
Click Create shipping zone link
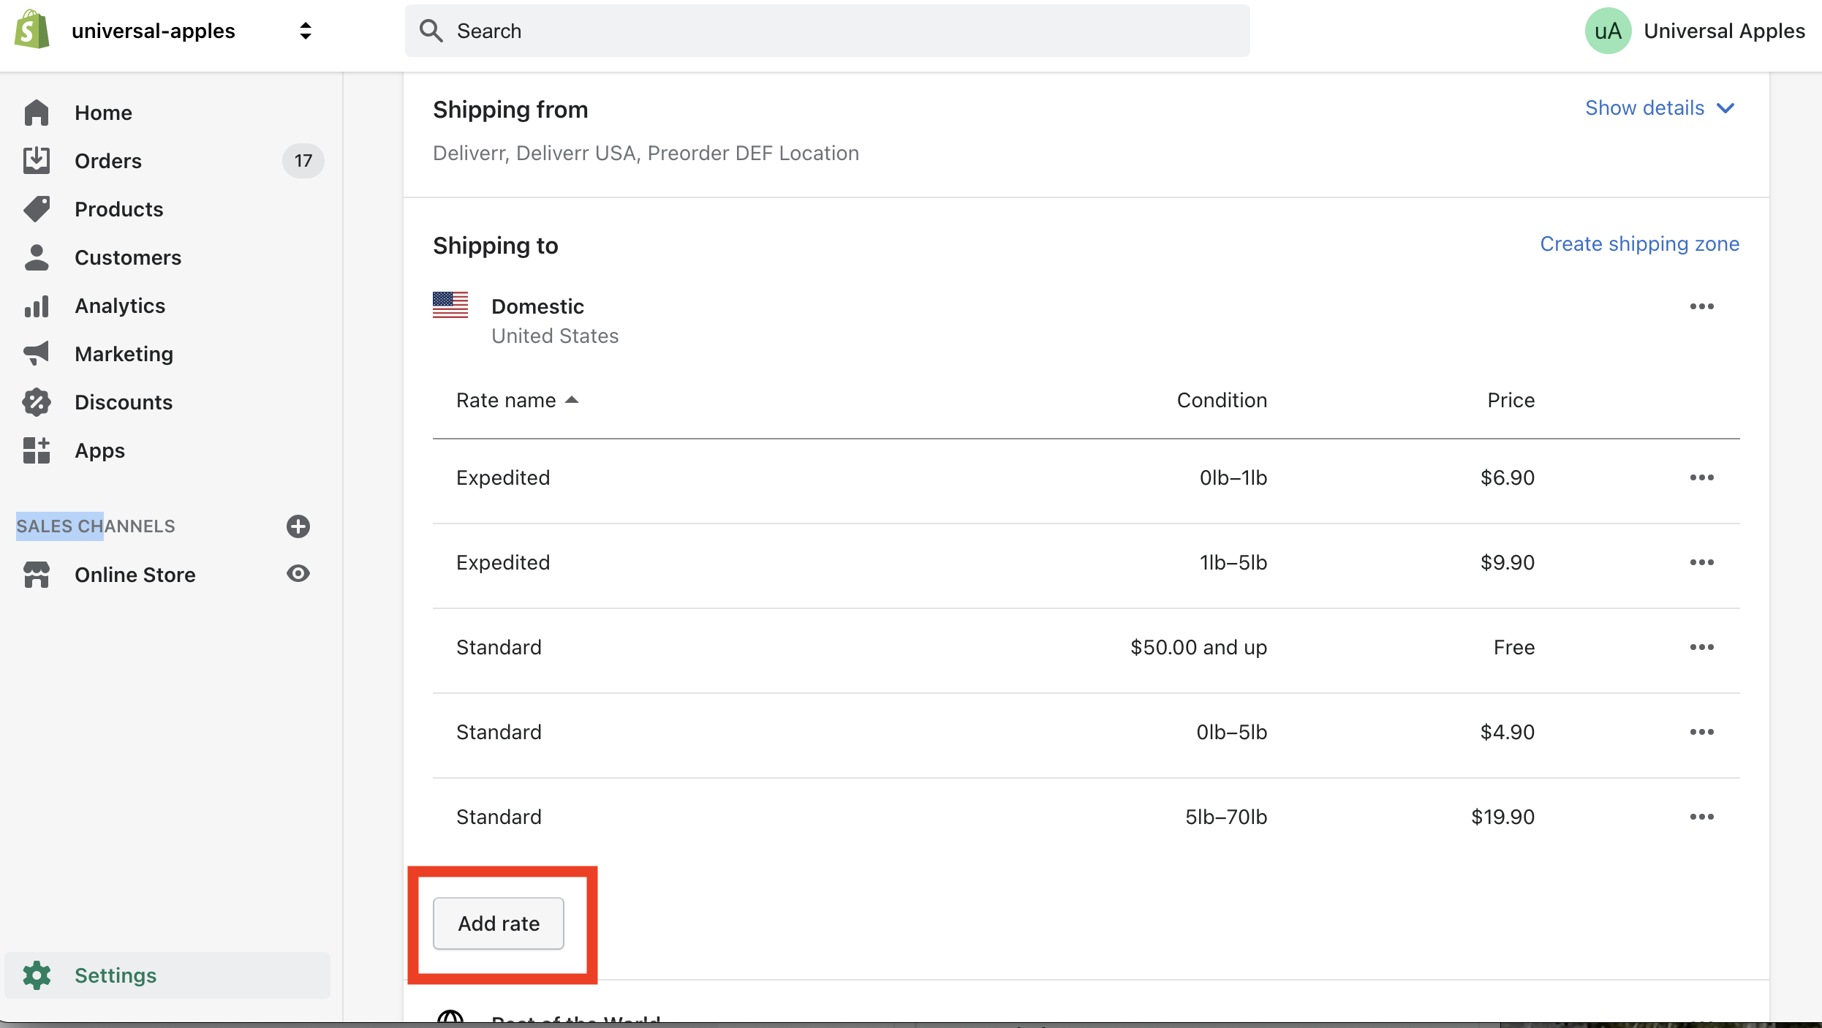pyautogui.click(x=1639, y=244)
